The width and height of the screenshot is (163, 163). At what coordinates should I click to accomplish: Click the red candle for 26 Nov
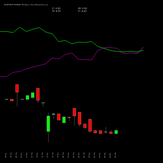(85, 126)
